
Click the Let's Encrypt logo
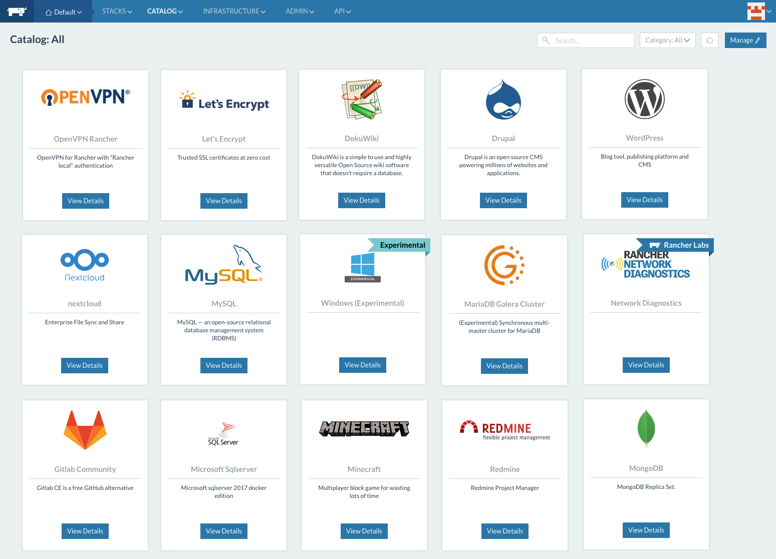224,101
